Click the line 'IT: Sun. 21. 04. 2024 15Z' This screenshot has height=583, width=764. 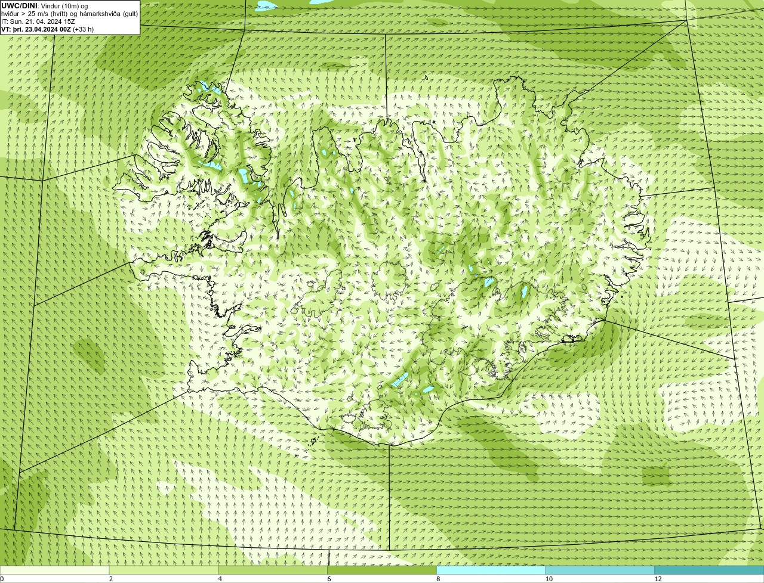pos(38,21)
